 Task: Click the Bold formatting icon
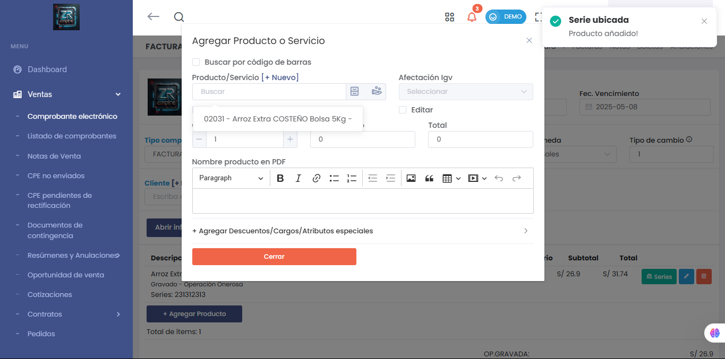point(280,178)
